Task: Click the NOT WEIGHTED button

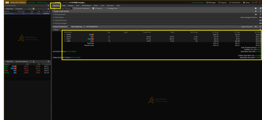Action: click(92, 27)
